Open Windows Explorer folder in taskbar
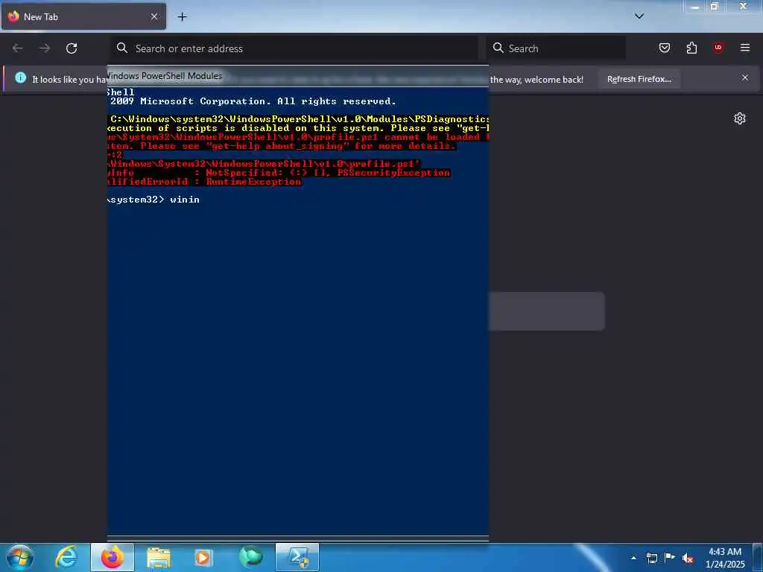763x572 pixels. 159,558
